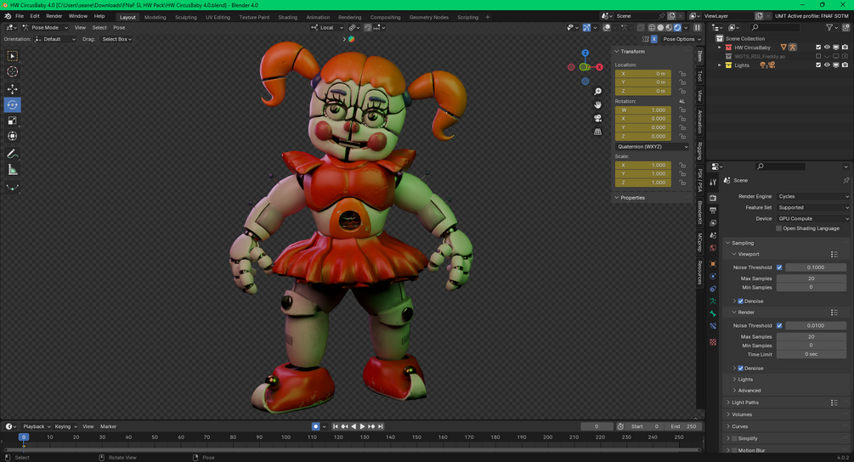Disable the Viewport Denoise checkbox

pyautogui.click(x=741, y=301)
